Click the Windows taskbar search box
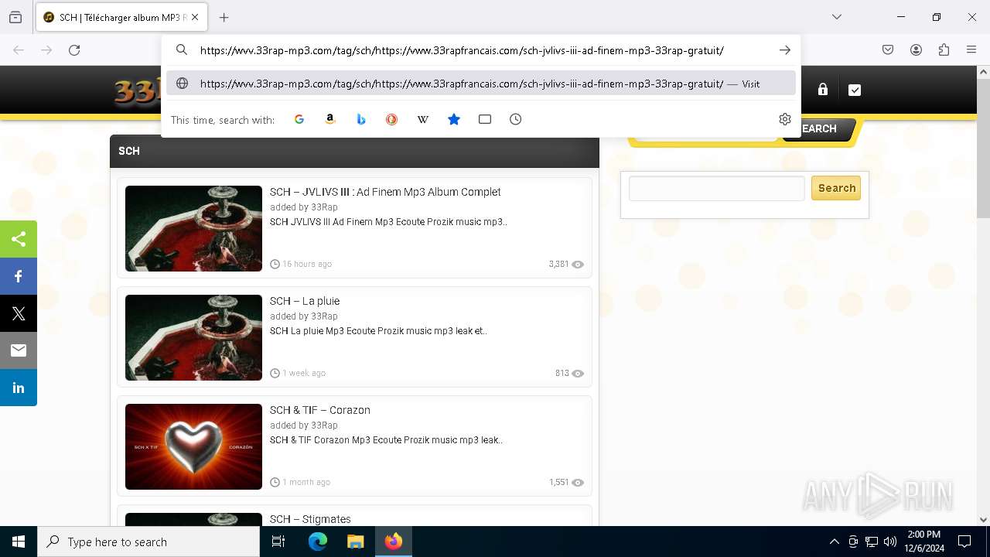 click(x=148, y=542)
